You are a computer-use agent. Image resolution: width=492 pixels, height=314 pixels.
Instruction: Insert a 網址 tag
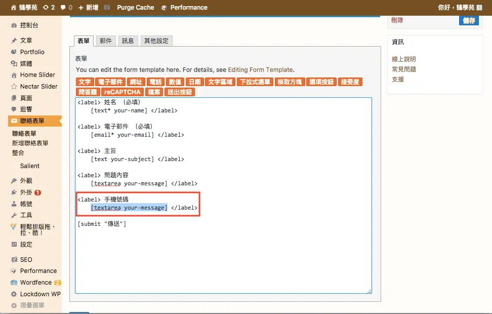pyautogui.click(x=136, y=82)
